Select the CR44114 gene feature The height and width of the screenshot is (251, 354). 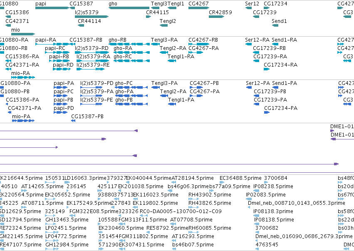tap(81, 25)
